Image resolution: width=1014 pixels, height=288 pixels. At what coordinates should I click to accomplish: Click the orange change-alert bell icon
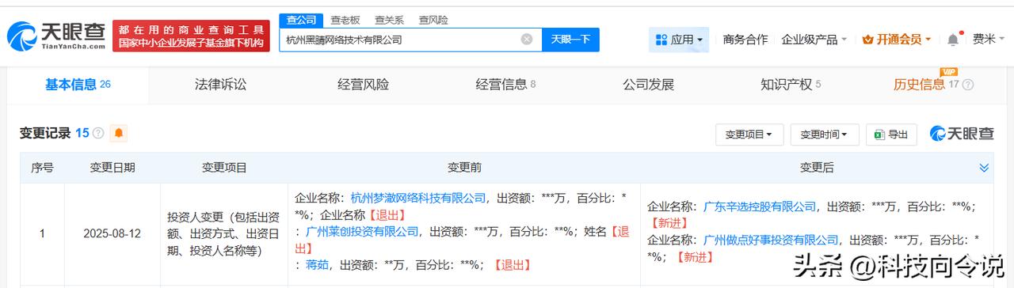point(118,134)
